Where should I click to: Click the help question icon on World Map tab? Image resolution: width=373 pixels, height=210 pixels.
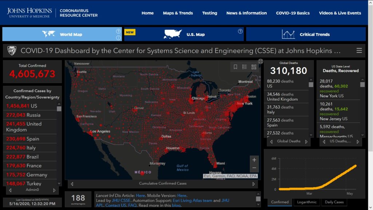point(118,31)
